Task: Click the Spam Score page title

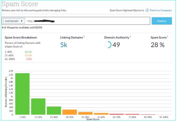Action: coord(20,4)
